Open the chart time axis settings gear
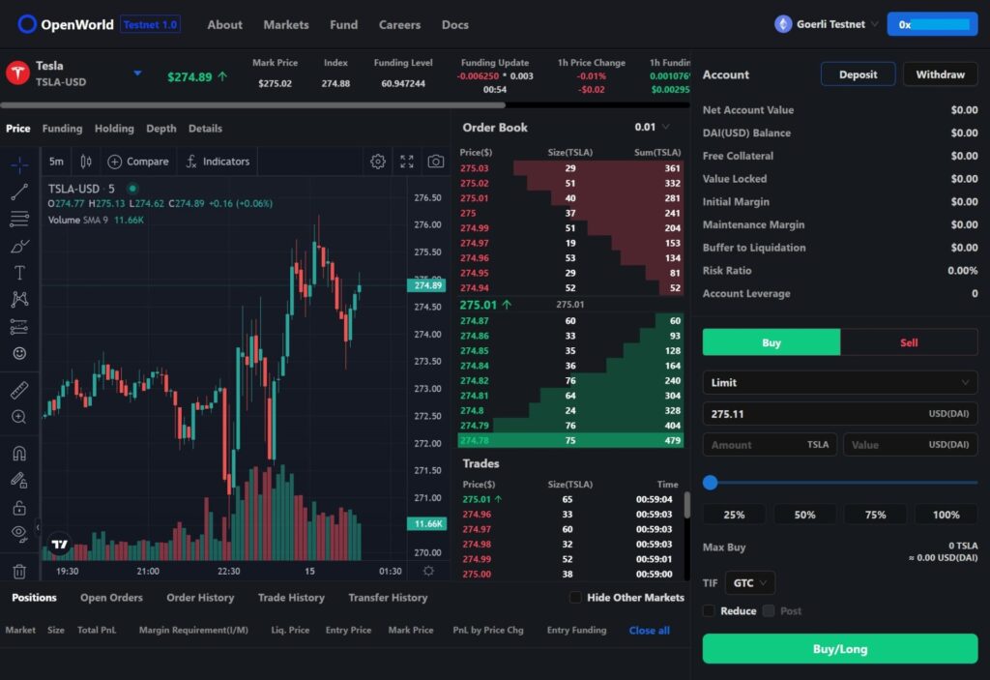This screenshot has width=990, height=680. click(428, 571)
